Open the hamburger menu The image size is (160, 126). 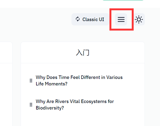pos(121,19)
